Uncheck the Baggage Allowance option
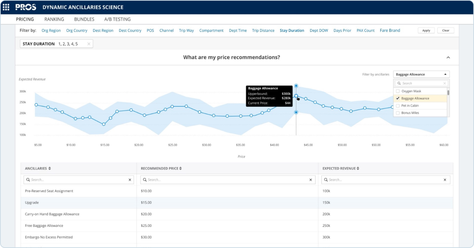Screen dimensions: 474x248 [x=398, y=98]
